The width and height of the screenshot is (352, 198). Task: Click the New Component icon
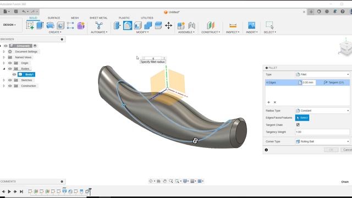pos(181,25)
